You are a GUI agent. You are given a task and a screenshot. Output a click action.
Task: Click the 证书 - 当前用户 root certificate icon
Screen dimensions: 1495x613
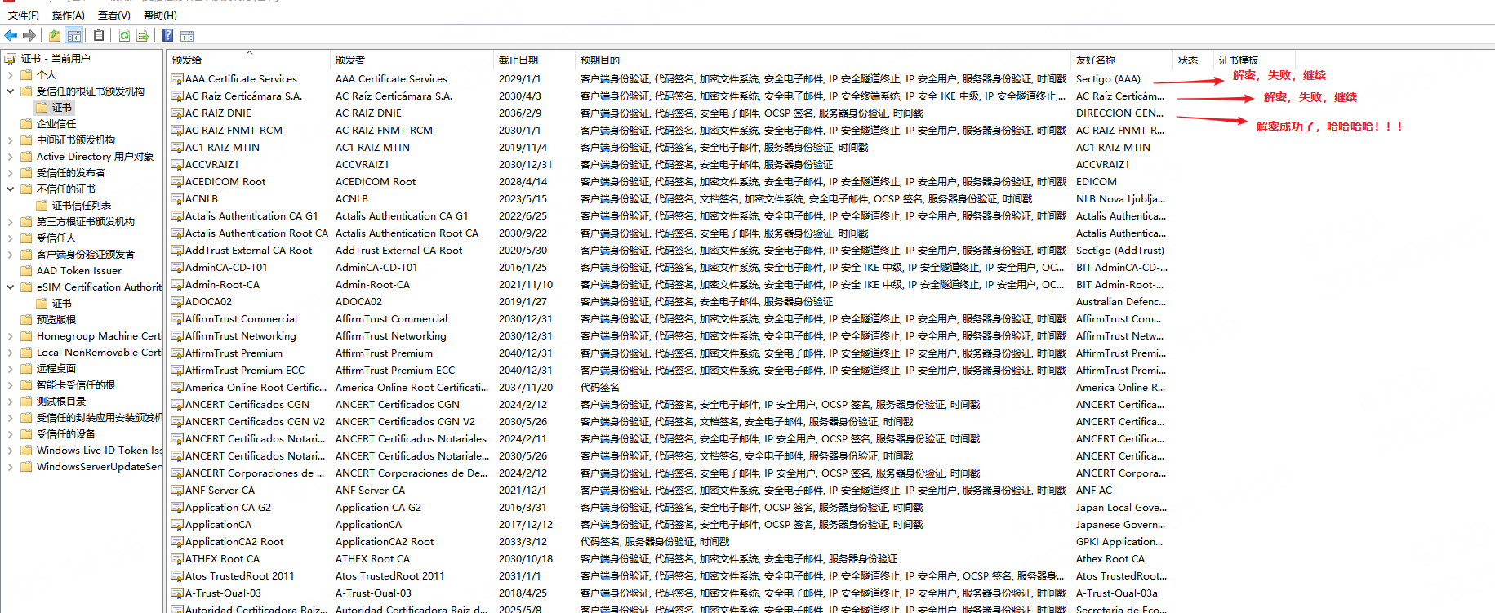point(11,59)
